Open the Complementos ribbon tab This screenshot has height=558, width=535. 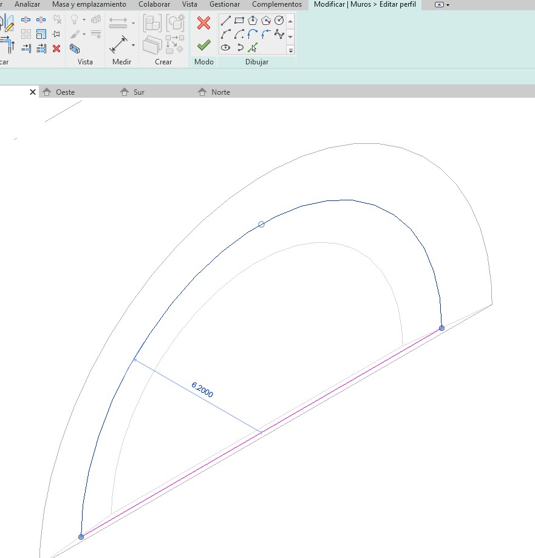pyautogui.click(x=276, y=4)
